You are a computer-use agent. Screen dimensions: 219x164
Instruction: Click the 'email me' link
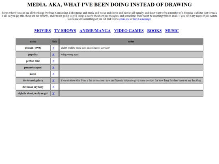tap(125, 19)
